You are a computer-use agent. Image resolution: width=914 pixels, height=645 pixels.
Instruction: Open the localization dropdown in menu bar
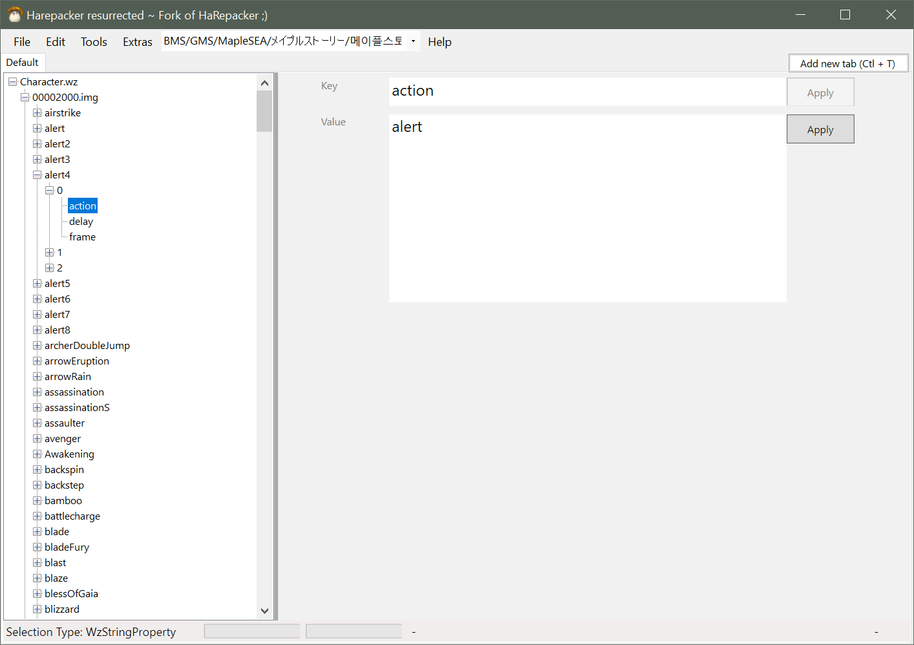coord(412,41)
